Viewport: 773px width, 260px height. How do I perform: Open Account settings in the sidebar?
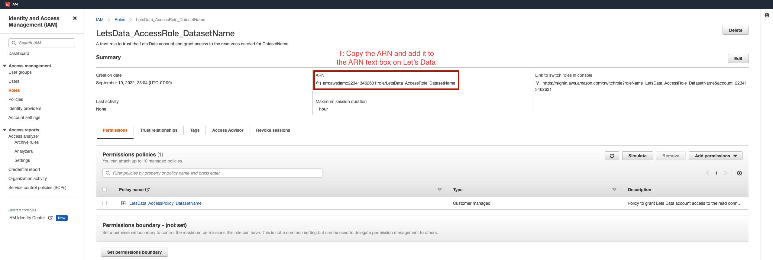(24, 117)
